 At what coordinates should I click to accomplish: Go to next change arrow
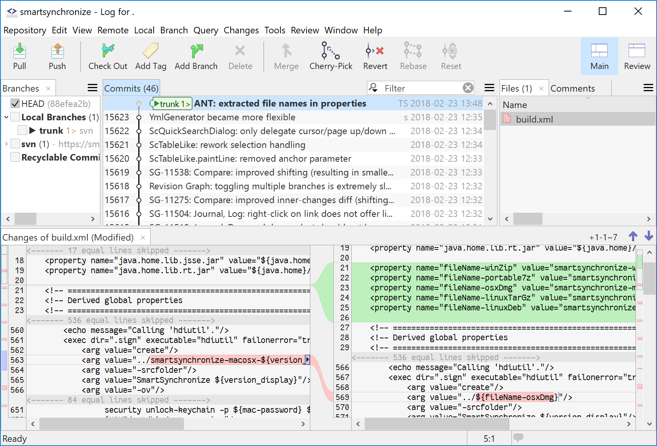pyautogui.click(x=649, y=236)
